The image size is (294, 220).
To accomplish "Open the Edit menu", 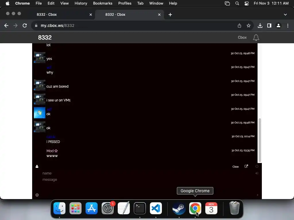I will [51, 3].
